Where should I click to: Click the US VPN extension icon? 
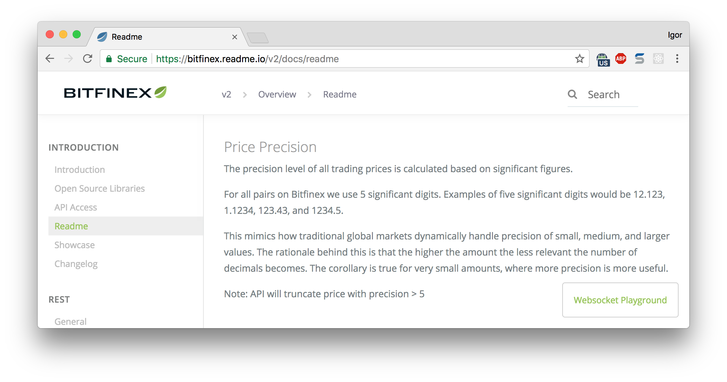pyautogui.click(x=603, y=59)
